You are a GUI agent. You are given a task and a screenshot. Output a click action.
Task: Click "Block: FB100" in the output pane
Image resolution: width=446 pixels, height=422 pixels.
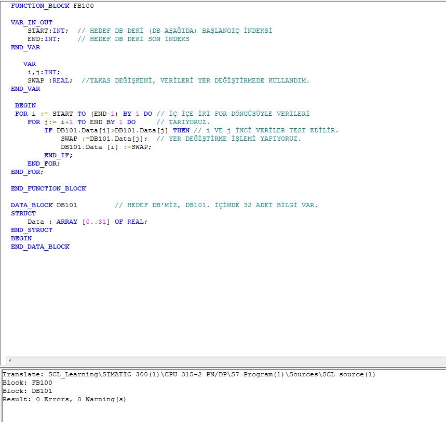(x=28, y=383)
